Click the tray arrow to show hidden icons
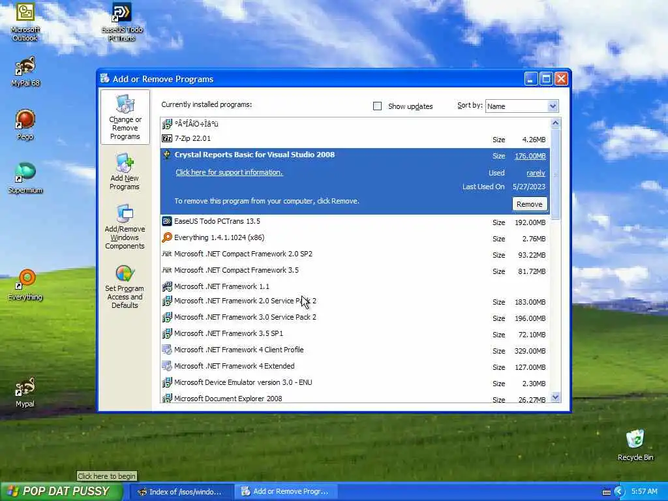This screenshot has height=501, width=668. (619, 492)
